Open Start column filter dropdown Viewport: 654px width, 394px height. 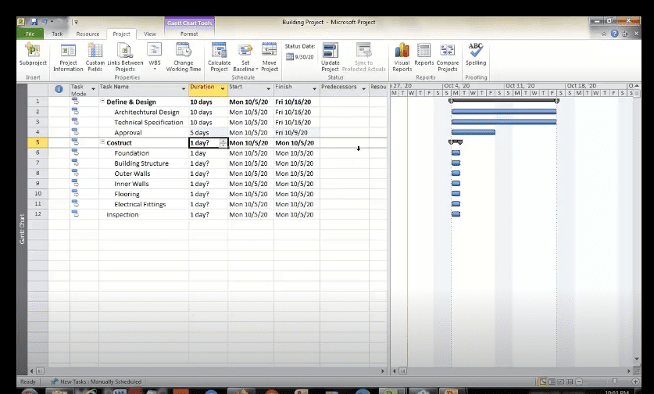point(269,89)
